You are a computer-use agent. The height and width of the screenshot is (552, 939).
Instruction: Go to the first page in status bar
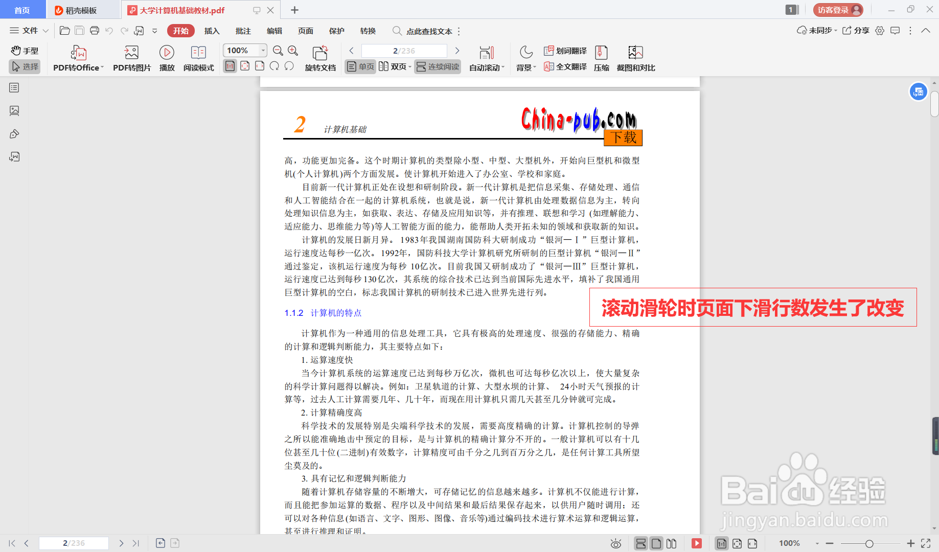[x=12, y=543]
